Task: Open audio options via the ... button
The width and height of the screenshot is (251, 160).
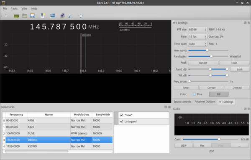Action: click(x=239, y=146)
